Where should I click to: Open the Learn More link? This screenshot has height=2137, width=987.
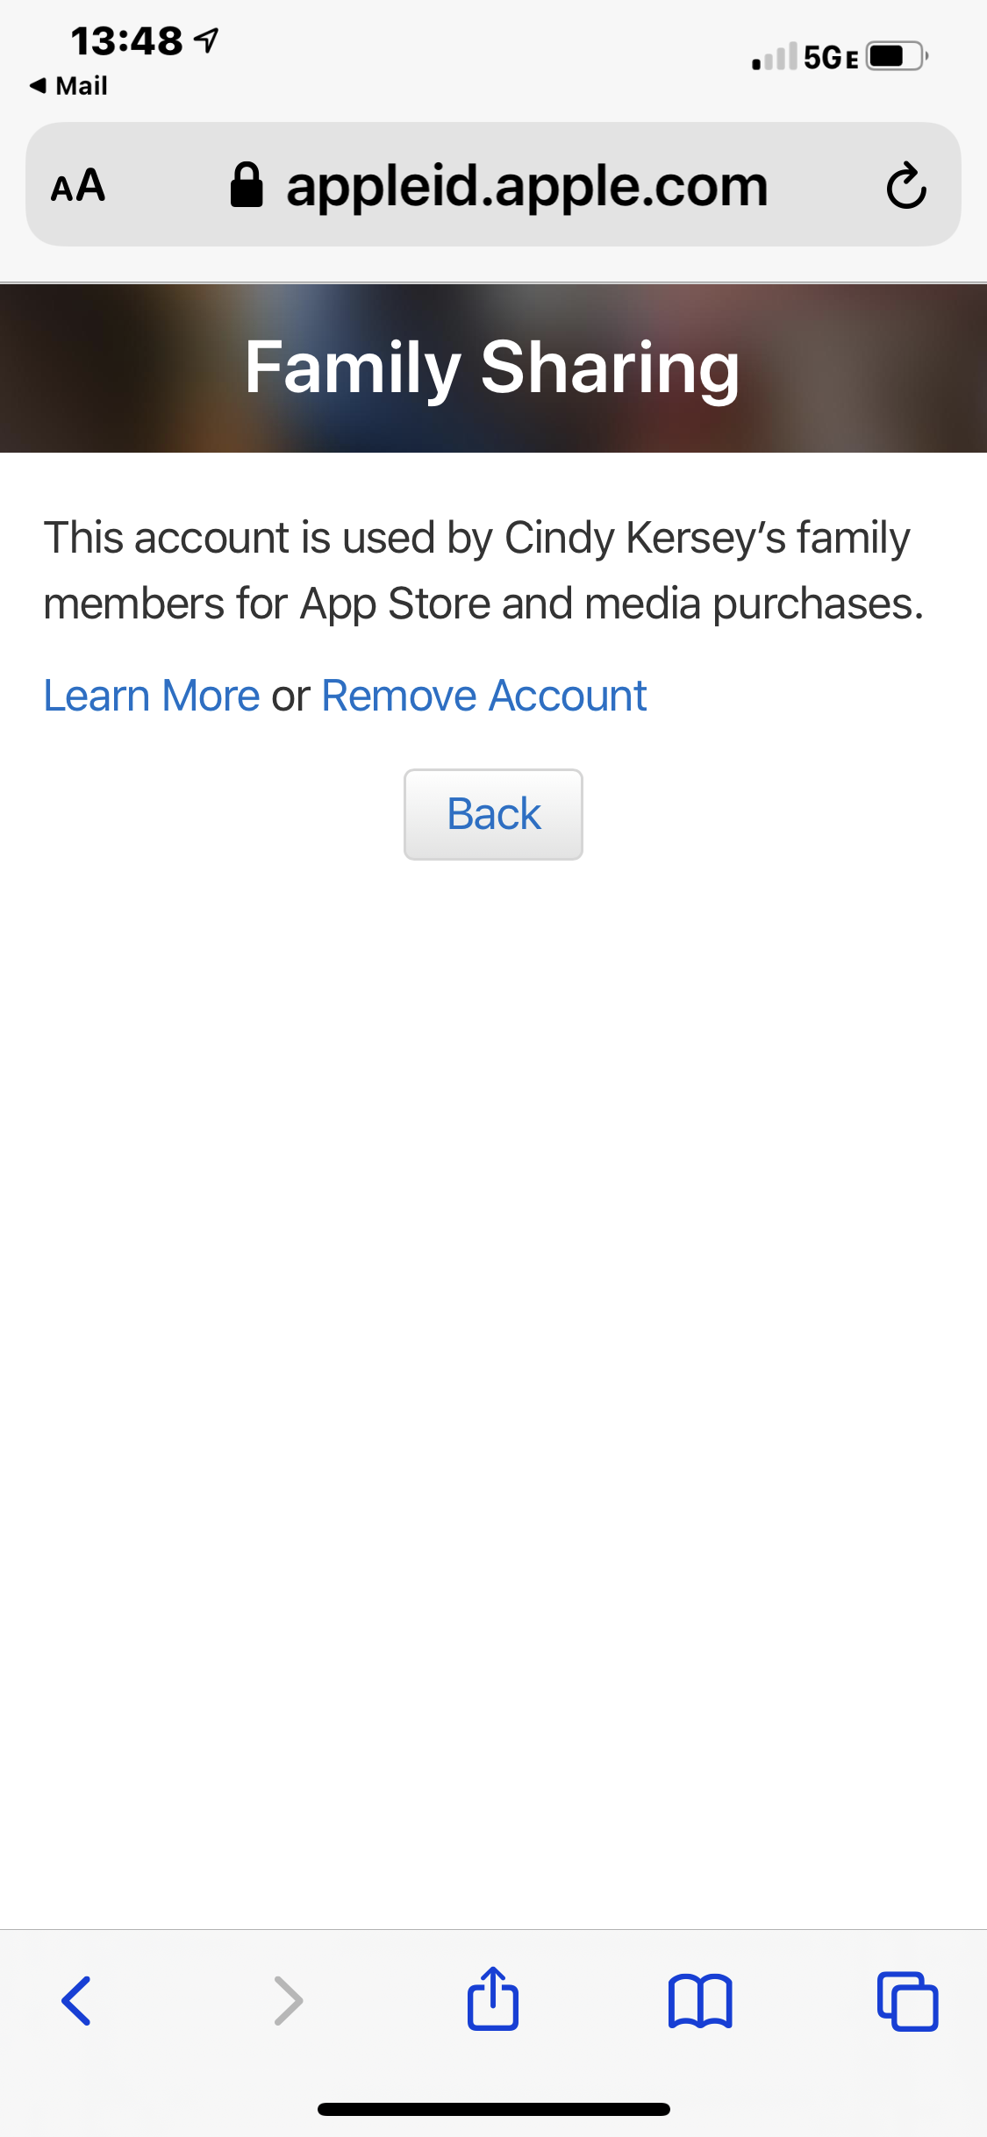click(152, 696)
